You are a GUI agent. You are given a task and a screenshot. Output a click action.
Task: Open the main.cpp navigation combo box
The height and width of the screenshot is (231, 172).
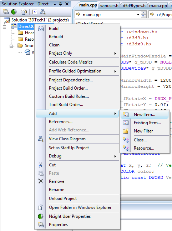138,14
